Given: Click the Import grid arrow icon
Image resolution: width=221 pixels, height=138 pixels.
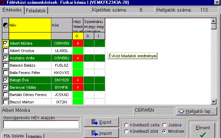Looking at the screenshot, I should (x=94, y=133).
